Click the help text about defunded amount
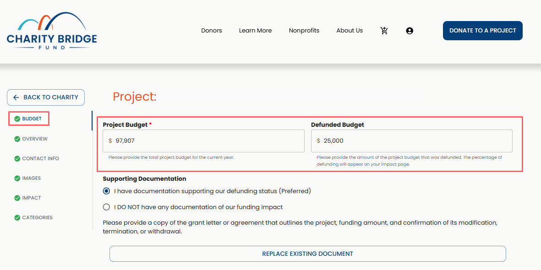 coord(409,161)
